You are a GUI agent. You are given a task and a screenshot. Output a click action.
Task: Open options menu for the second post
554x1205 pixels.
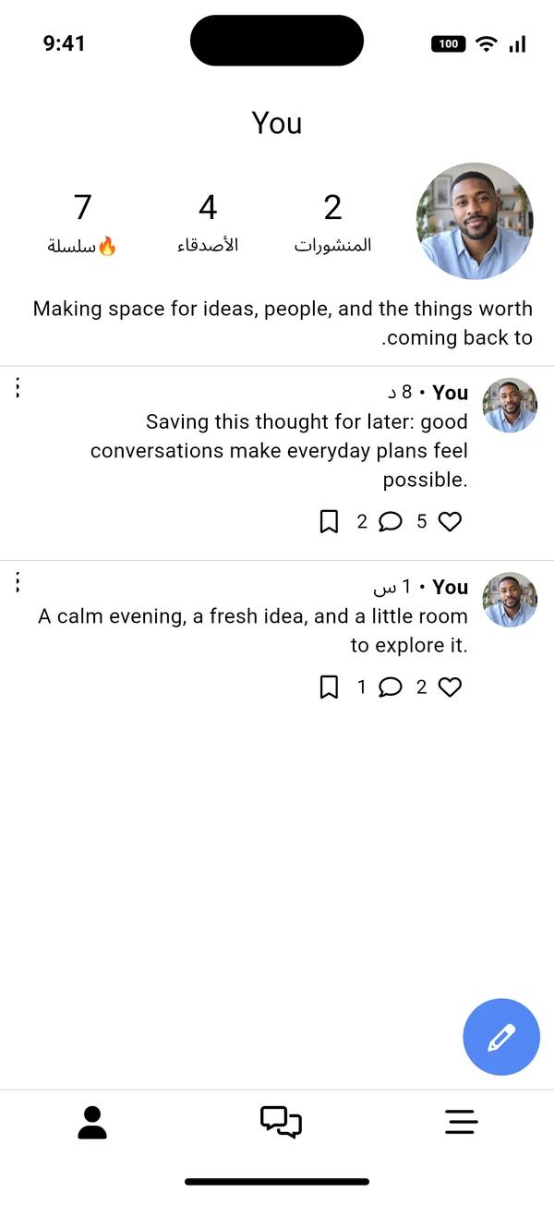tap(18, 582)
